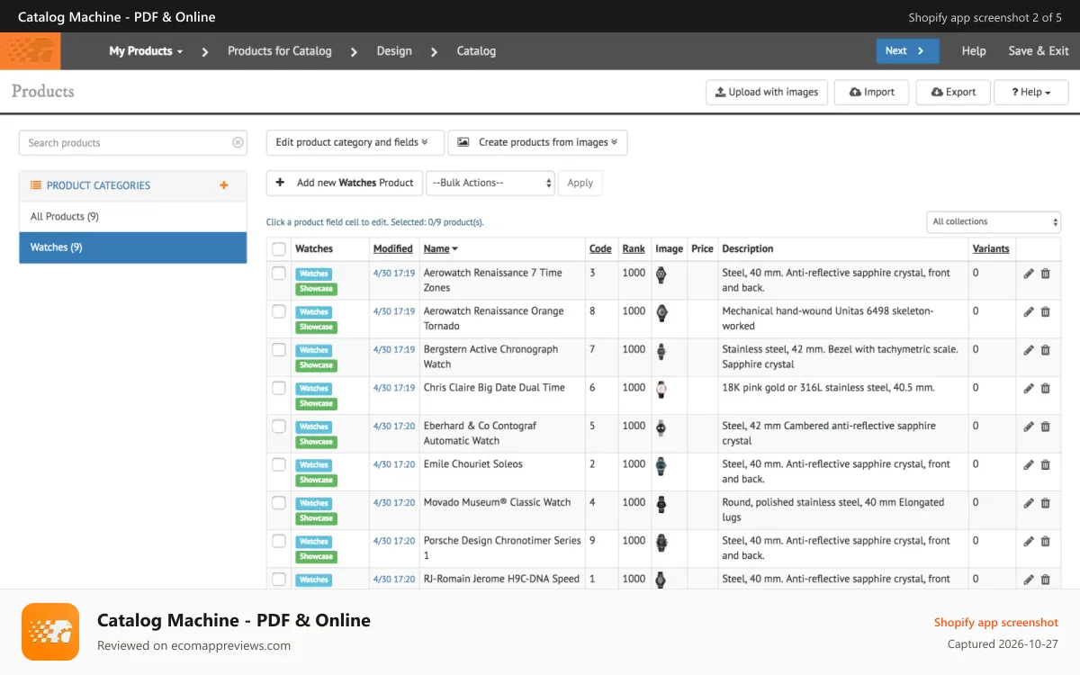
Task: Click Save & Exit
Action: tap(1039, 51)
